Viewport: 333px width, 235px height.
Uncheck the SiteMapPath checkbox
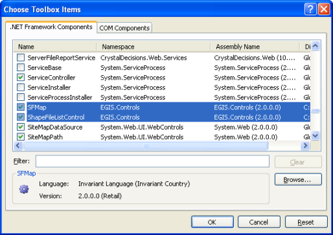click(21, 137)
